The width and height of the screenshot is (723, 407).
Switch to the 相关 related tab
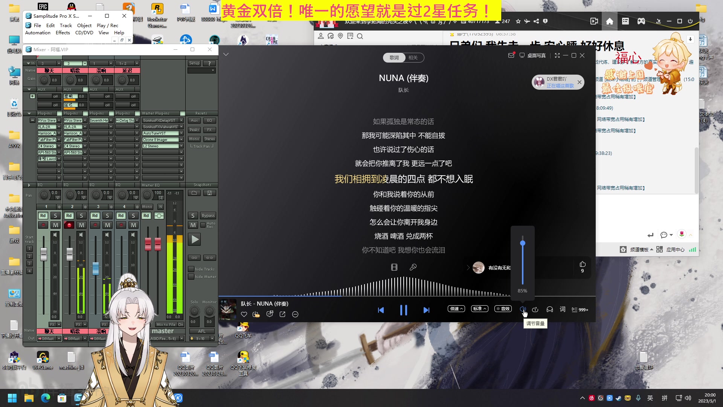click(413, 57)
